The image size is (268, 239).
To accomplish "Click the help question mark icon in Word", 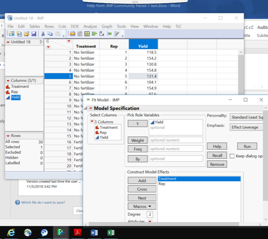I will point(17,202).
